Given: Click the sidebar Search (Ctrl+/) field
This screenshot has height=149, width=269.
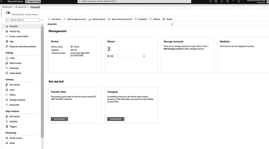Looking at the screenshot, I should tap(23, 20).
